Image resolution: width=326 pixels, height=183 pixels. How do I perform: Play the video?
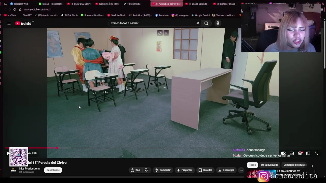(x=8, y=153)
